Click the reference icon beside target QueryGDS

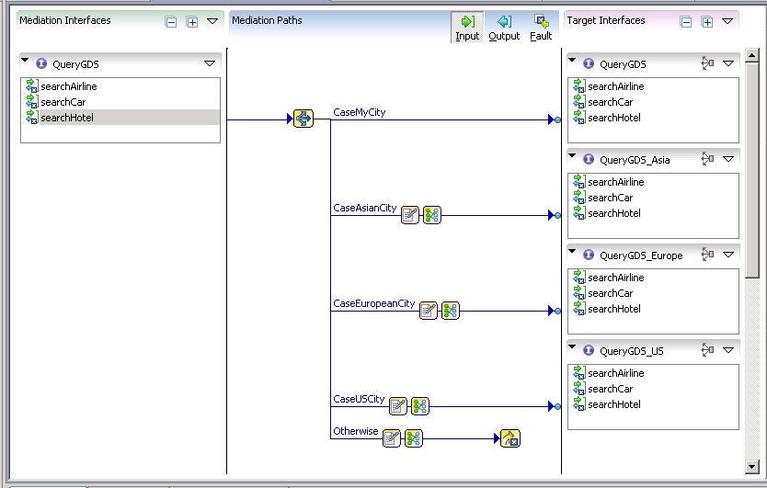[707, 63]
